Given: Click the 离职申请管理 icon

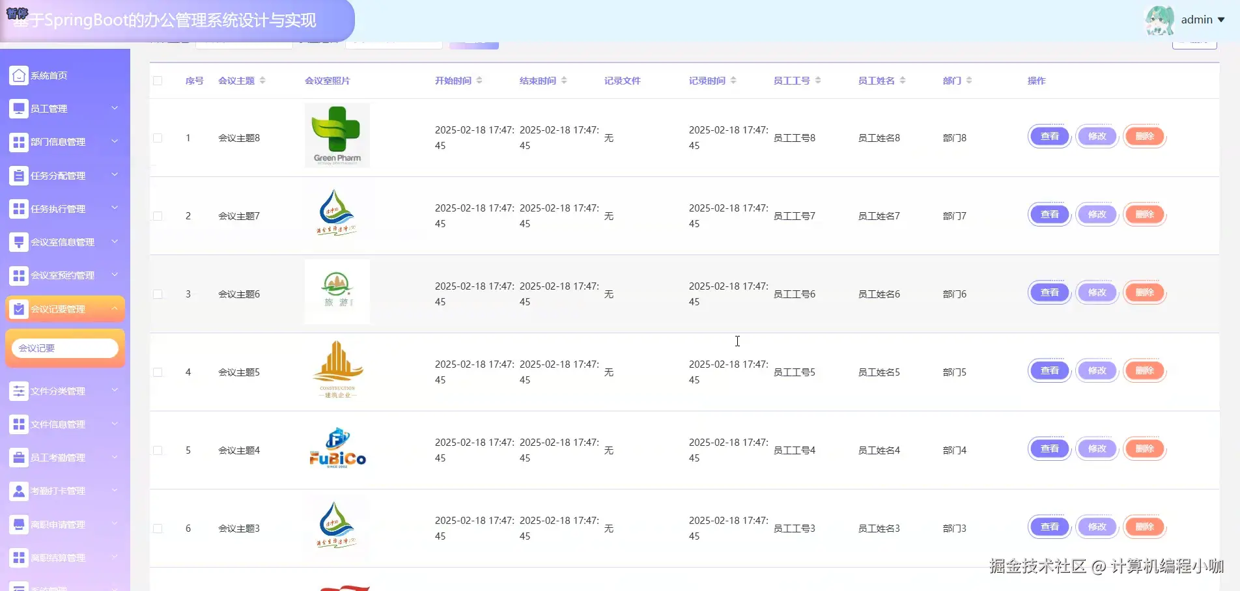Looking at the screenshot, I should 19,525.
